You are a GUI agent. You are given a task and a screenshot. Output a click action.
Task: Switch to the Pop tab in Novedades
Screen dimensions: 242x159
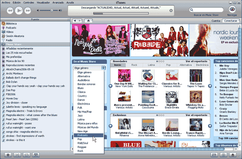pos(168,65)
